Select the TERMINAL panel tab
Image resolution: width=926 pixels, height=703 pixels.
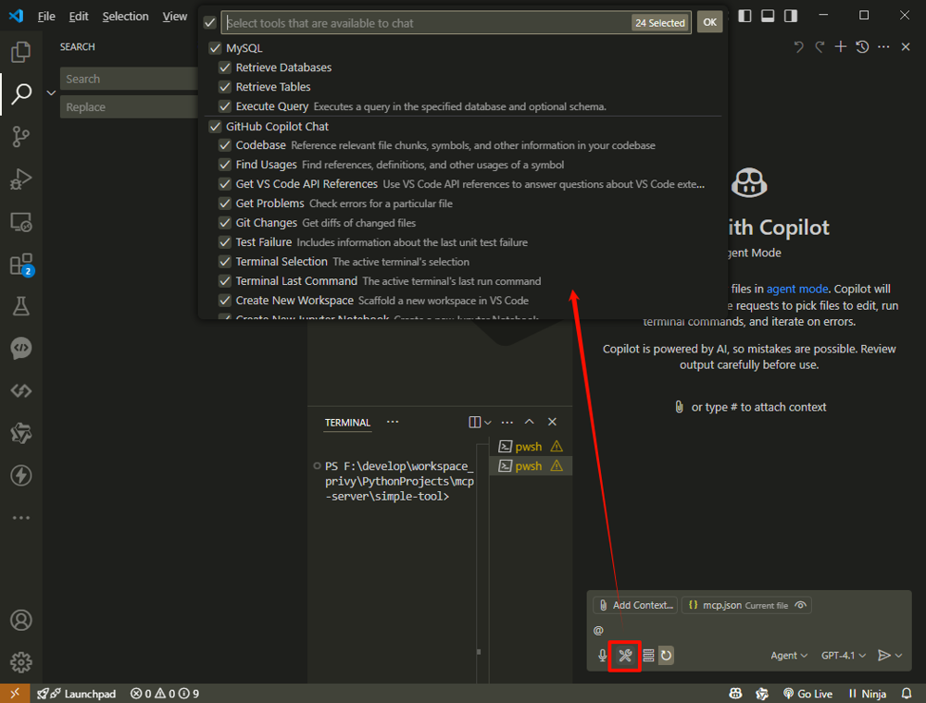[x=347, y=423]
